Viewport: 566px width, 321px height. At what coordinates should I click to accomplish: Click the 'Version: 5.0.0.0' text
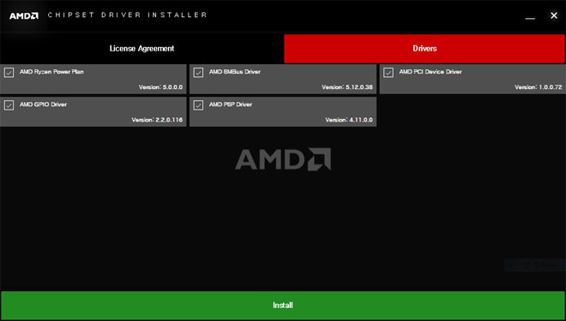(x=160, y=87)
